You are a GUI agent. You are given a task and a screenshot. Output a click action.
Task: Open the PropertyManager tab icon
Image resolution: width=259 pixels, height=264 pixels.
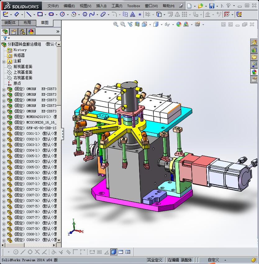[14, 32]
